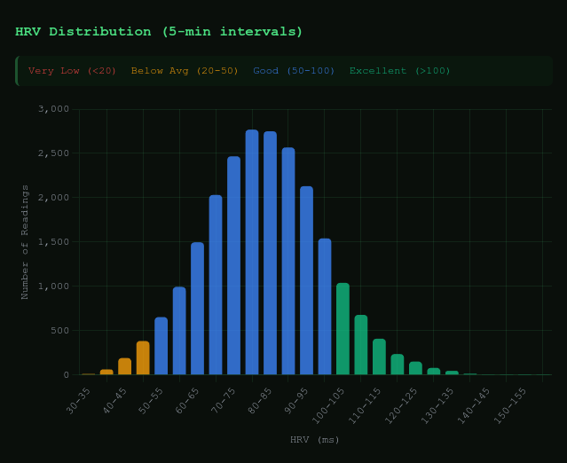The image size is (567, 463).
Task: Click the chart title 'HRV Distribution (5-min intervals)'
Action: 159,32
